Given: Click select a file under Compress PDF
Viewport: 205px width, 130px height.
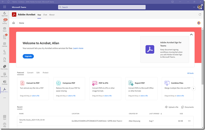Looking at the screenshot, I should [72, 96].
